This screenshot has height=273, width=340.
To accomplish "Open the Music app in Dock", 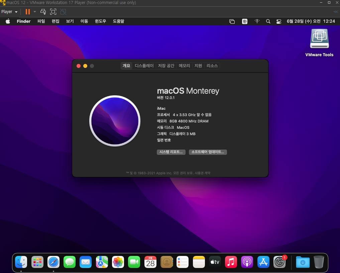I will 231,262.
